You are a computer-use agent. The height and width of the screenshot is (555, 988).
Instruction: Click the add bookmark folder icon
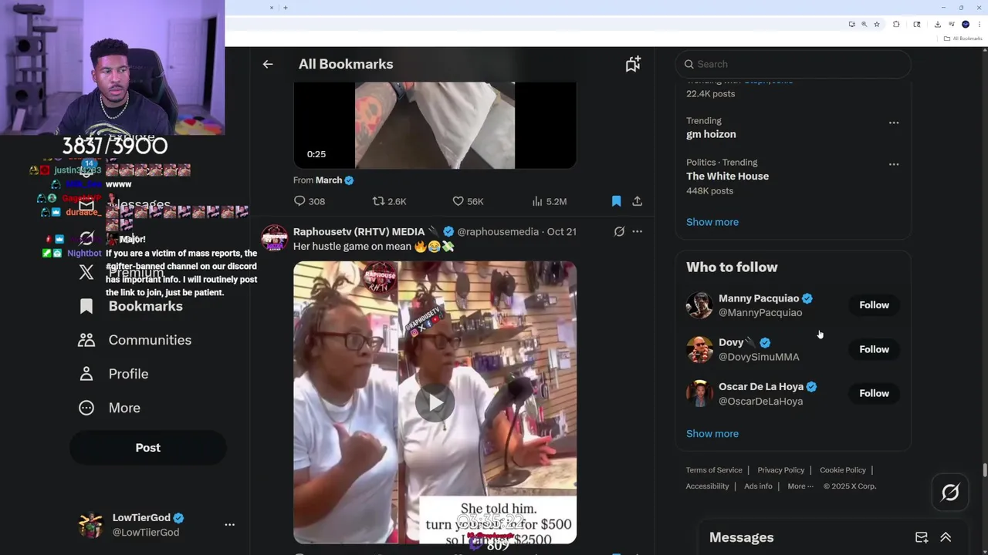click(633, 64)
